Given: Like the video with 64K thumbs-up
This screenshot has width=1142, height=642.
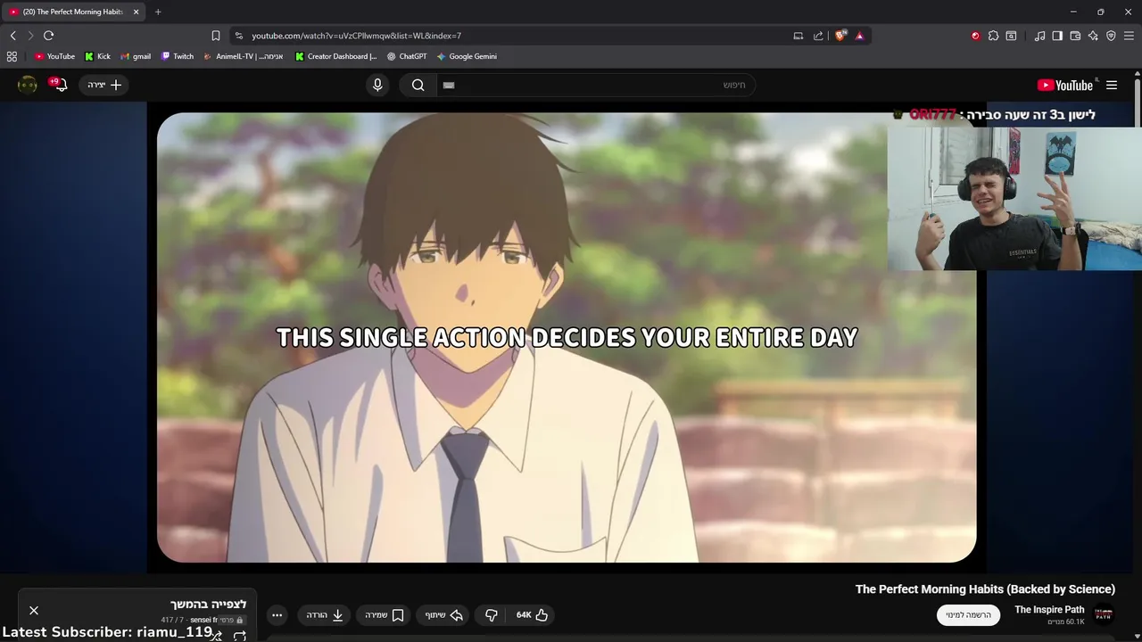Looking at the screenshot, I should pos(533,615).
